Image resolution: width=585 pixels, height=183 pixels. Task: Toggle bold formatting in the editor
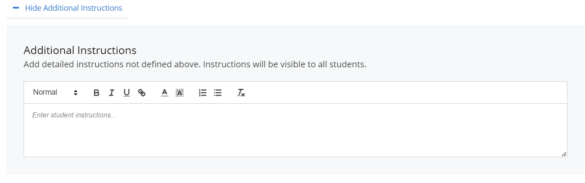(97, 93)
